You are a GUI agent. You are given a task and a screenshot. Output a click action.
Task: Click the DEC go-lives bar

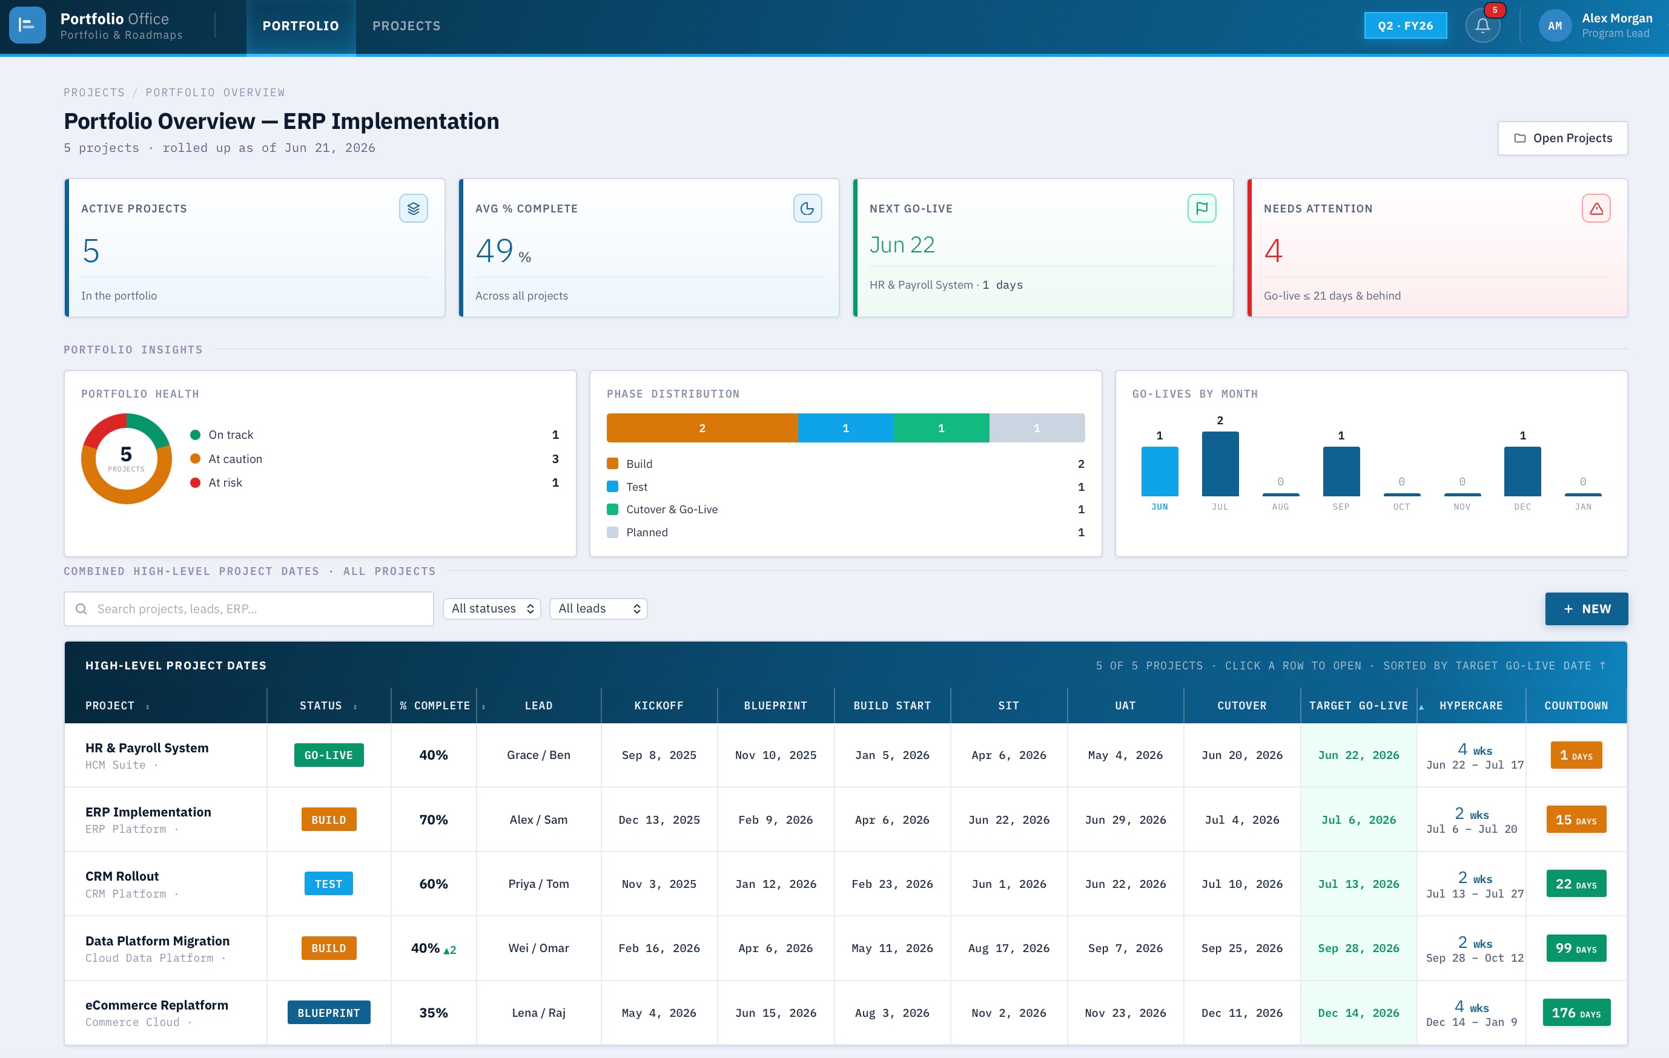(x=1523, y=471)
